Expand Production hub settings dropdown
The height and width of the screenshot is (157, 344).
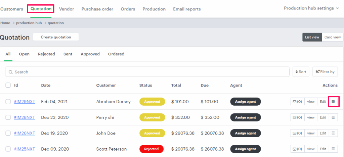(x=311, y=8)
